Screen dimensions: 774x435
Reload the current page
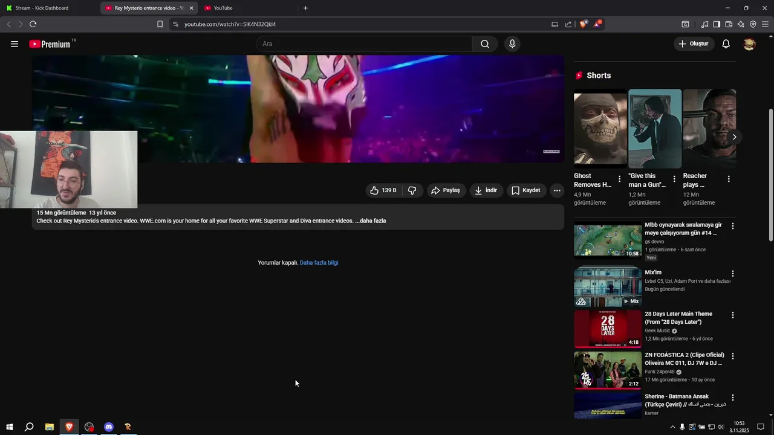33,24
